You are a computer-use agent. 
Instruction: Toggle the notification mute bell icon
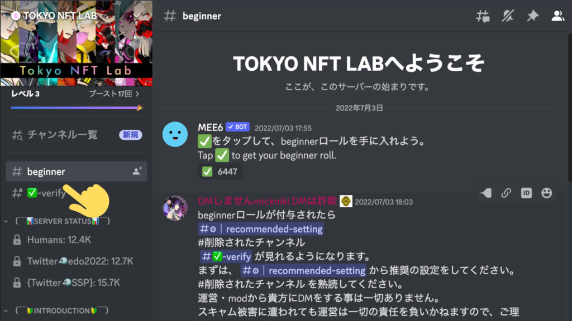coord(508,16)
